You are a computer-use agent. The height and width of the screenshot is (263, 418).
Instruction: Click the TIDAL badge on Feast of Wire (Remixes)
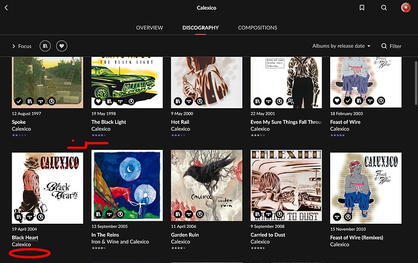[x=337, y=217]
